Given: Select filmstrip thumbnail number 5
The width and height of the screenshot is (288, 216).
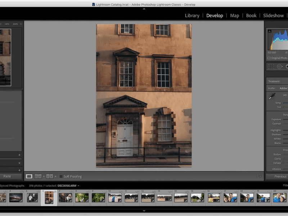Looking at the screenshot, I should [x=32, y=198].
